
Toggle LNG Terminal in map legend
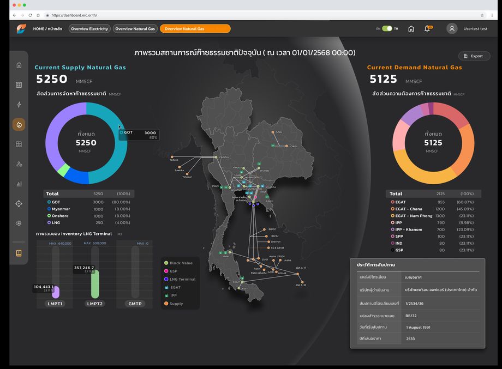click(x=180, y=279)
